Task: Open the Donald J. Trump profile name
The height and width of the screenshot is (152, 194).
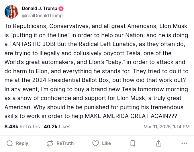Action: (39, 9)
